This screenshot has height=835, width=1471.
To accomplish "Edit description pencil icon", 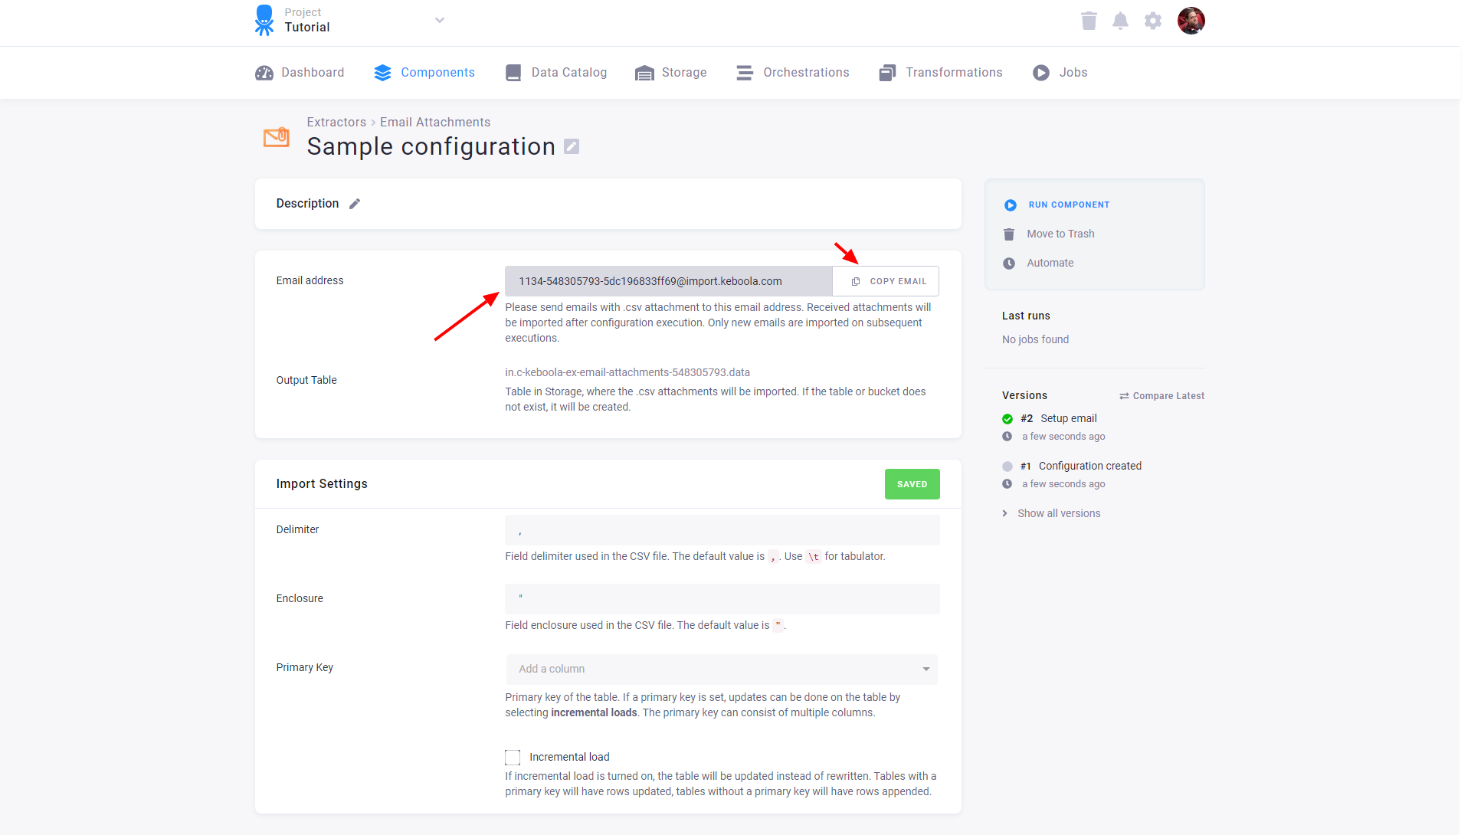I will (355, 204).
